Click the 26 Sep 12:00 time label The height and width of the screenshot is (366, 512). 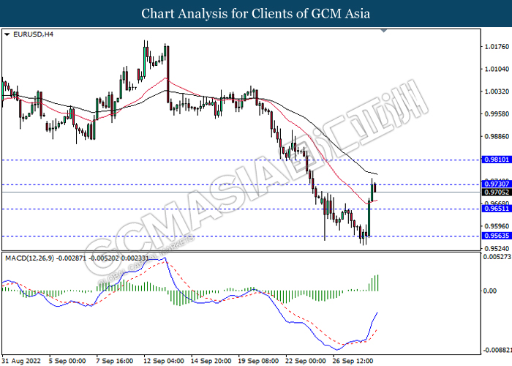coord(353,361)
